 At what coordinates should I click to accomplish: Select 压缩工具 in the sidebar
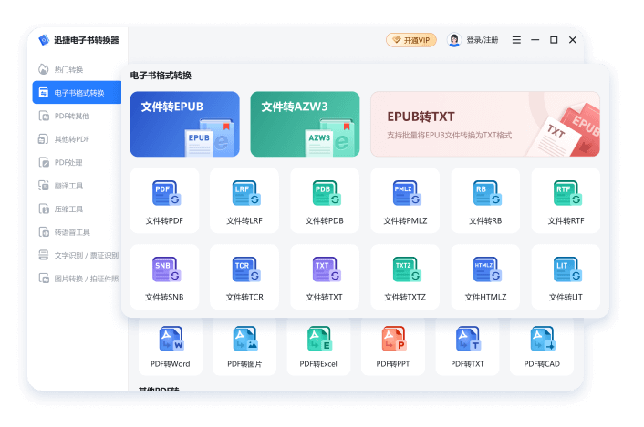[77, 209]
